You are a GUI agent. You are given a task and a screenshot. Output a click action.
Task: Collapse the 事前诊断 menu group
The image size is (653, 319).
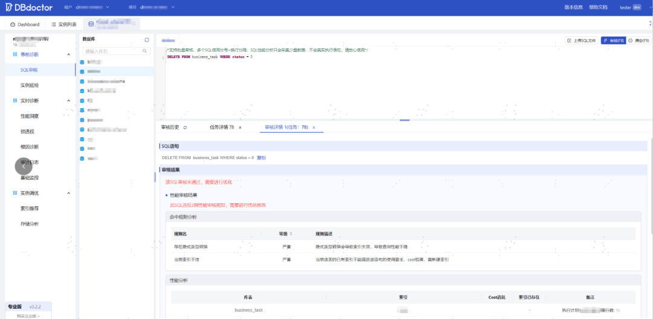69,54
